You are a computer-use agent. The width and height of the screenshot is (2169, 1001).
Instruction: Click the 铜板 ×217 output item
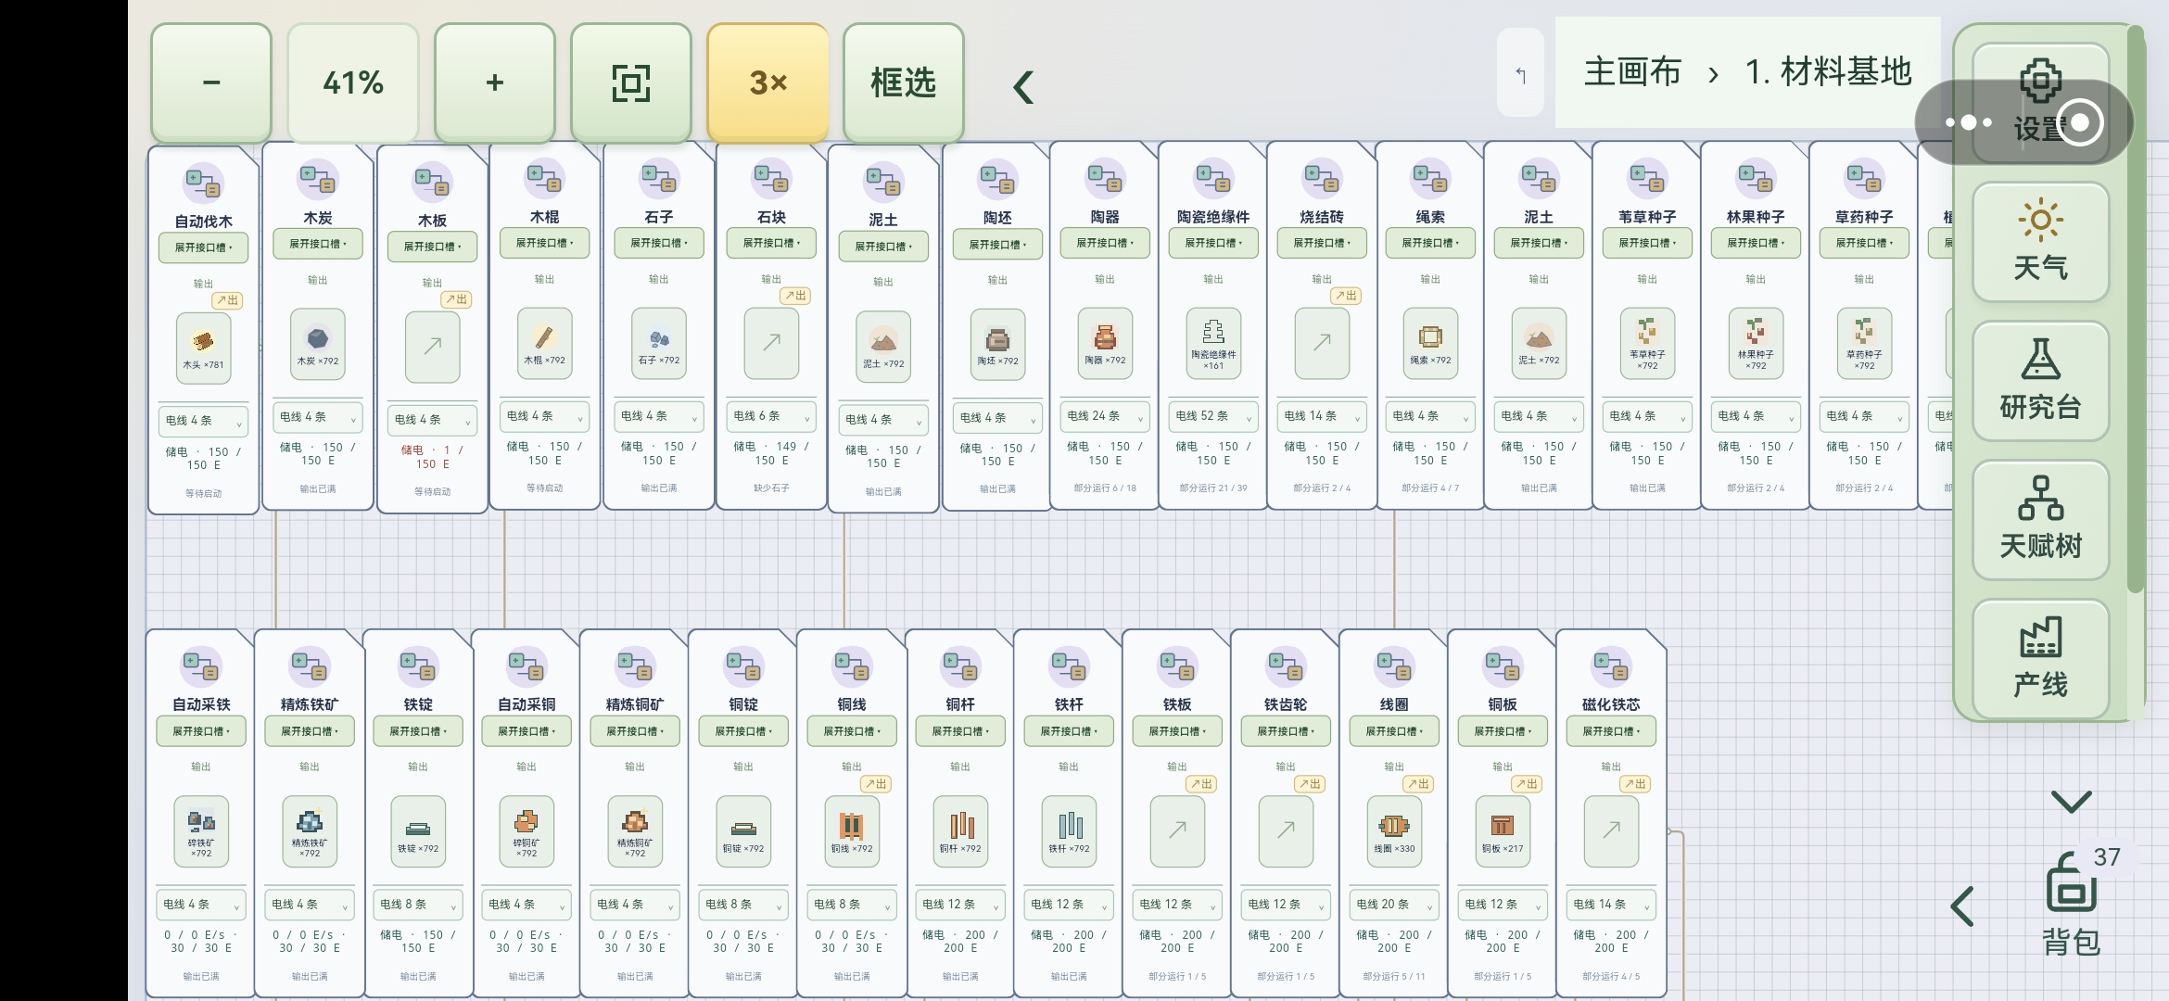1503,831
